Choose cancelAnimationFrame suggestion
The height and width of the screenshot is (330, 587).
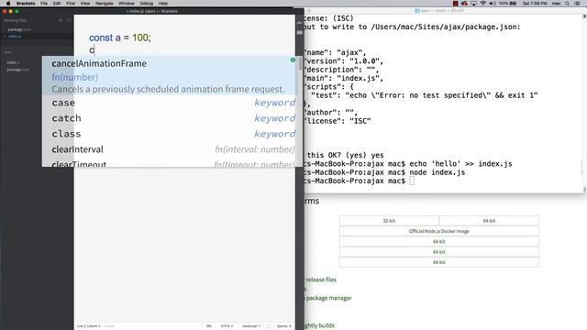click(169, 75)
